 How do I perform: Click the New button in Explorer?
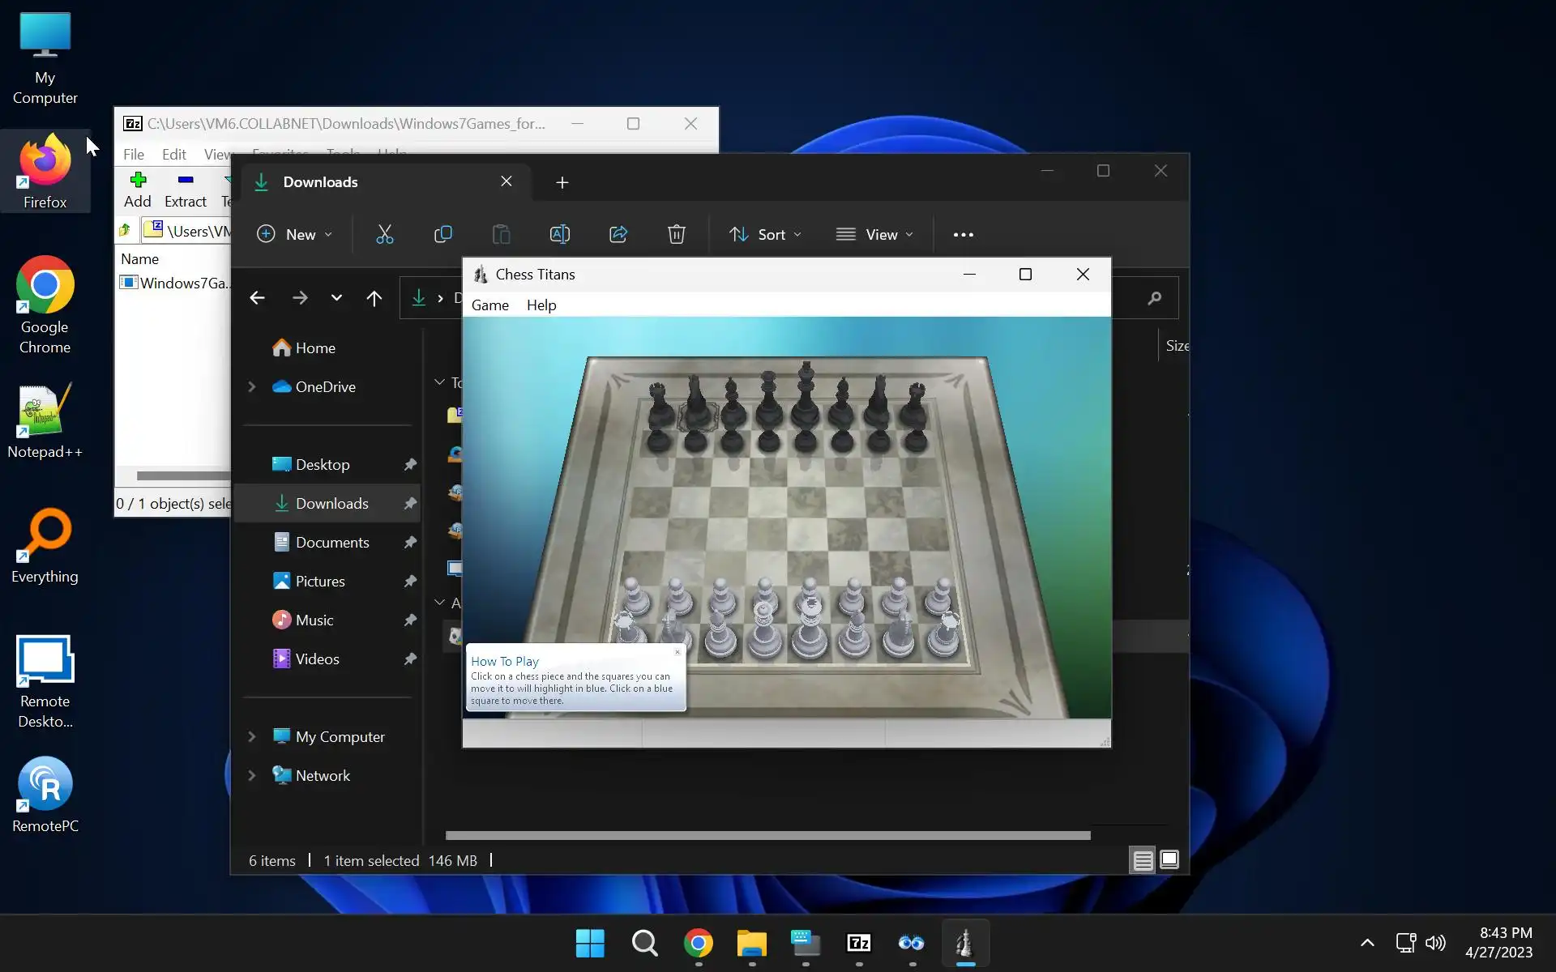(x=294, y=235)
